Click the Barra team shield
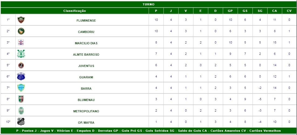Screen dimensions: 297x135 [21, 88]
